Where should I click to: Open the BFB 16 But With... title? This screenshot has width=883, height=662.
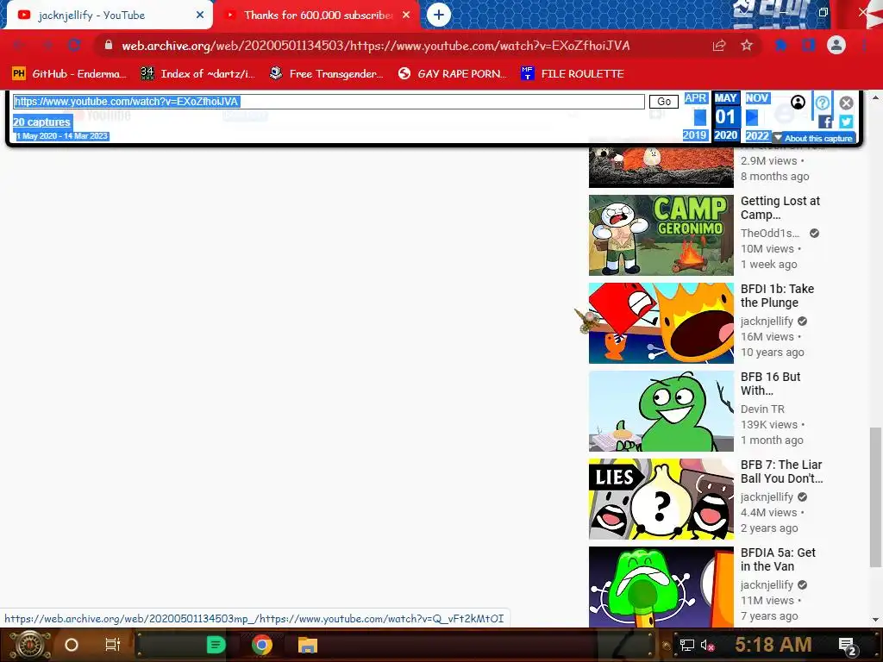(770, 384)
